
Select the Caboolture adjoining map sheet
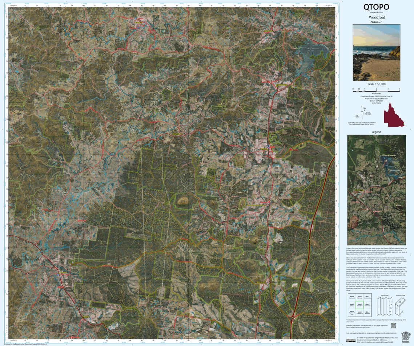(x=360, y=313)
